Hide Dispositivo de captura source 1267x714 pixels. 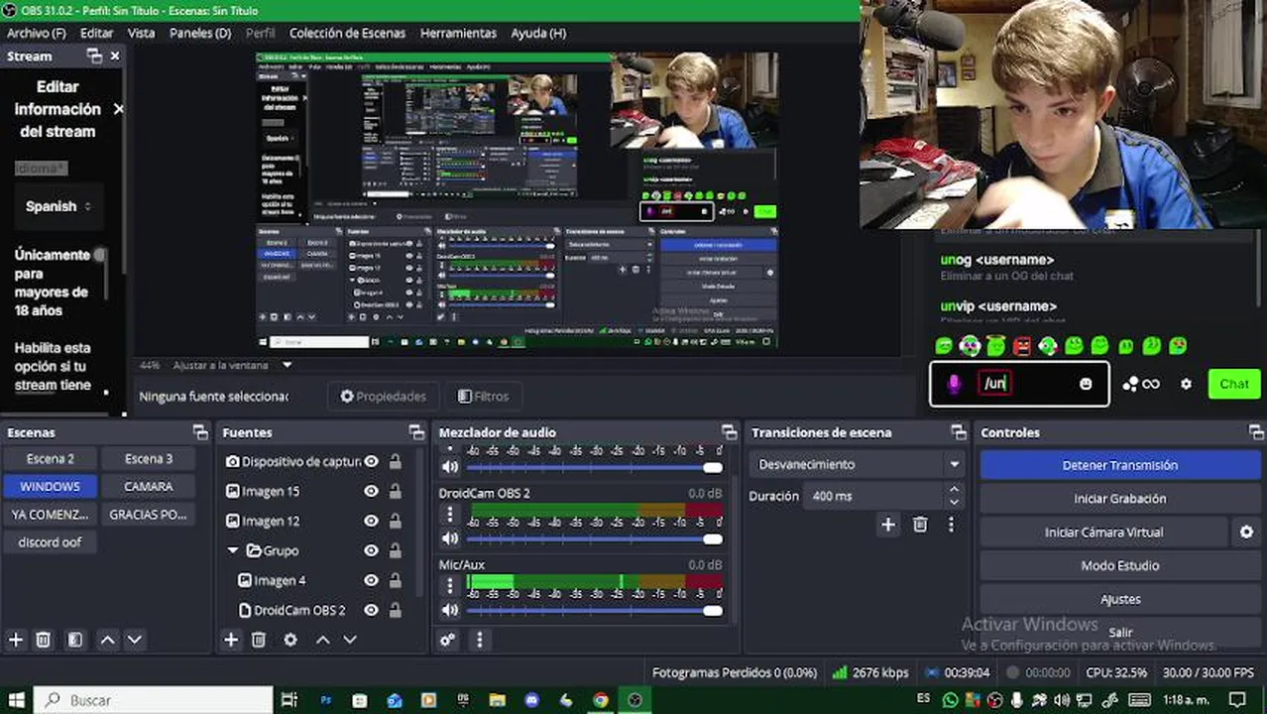371,462
